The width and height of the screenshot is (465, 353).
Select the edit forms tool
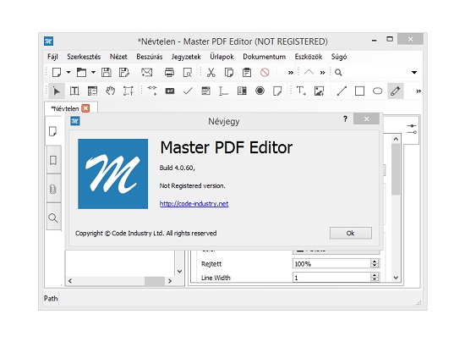pos(92,91)
